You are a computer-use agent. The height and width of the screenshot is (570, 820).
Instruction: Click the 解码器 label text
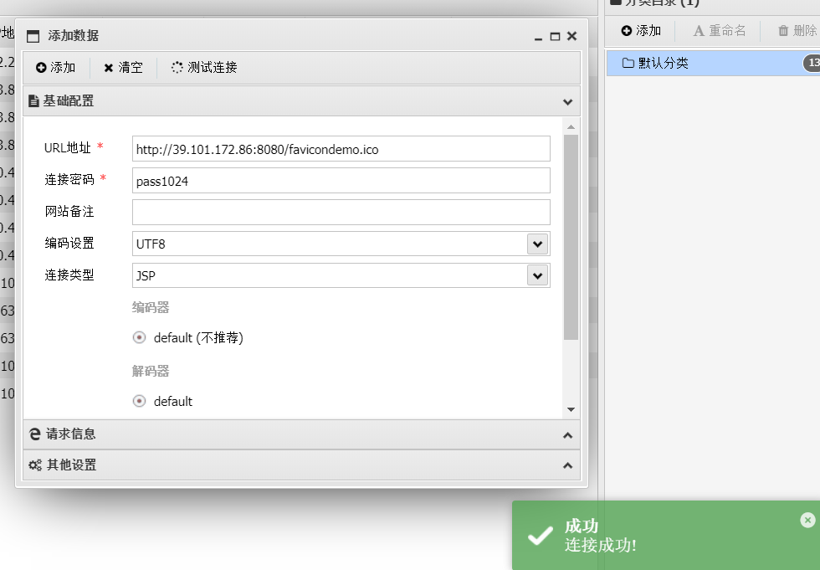click(151, 372)
